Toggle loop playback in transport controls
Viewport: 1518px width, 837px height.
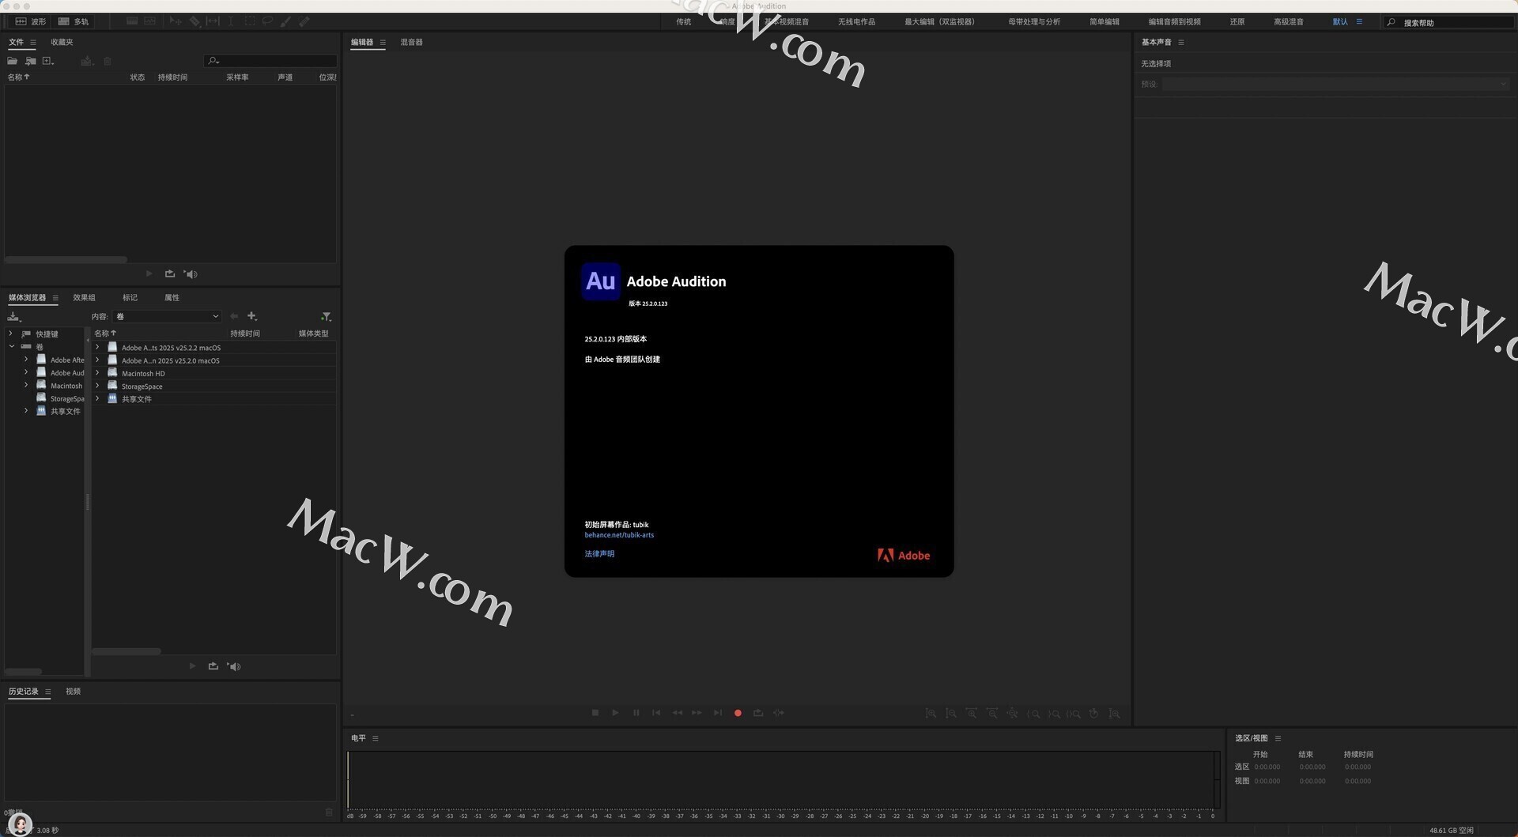point(758,713)
